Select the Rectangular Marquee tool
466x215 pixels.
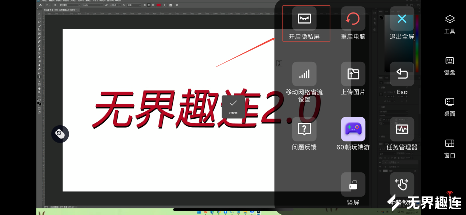point(39,18)
